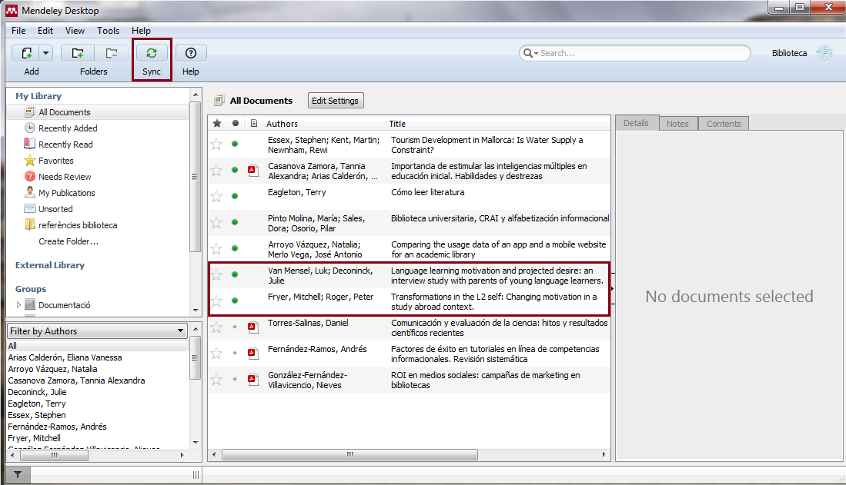846x485 pixels.
Task: Star the Pinto Molina document
Action: coord(216,222)
